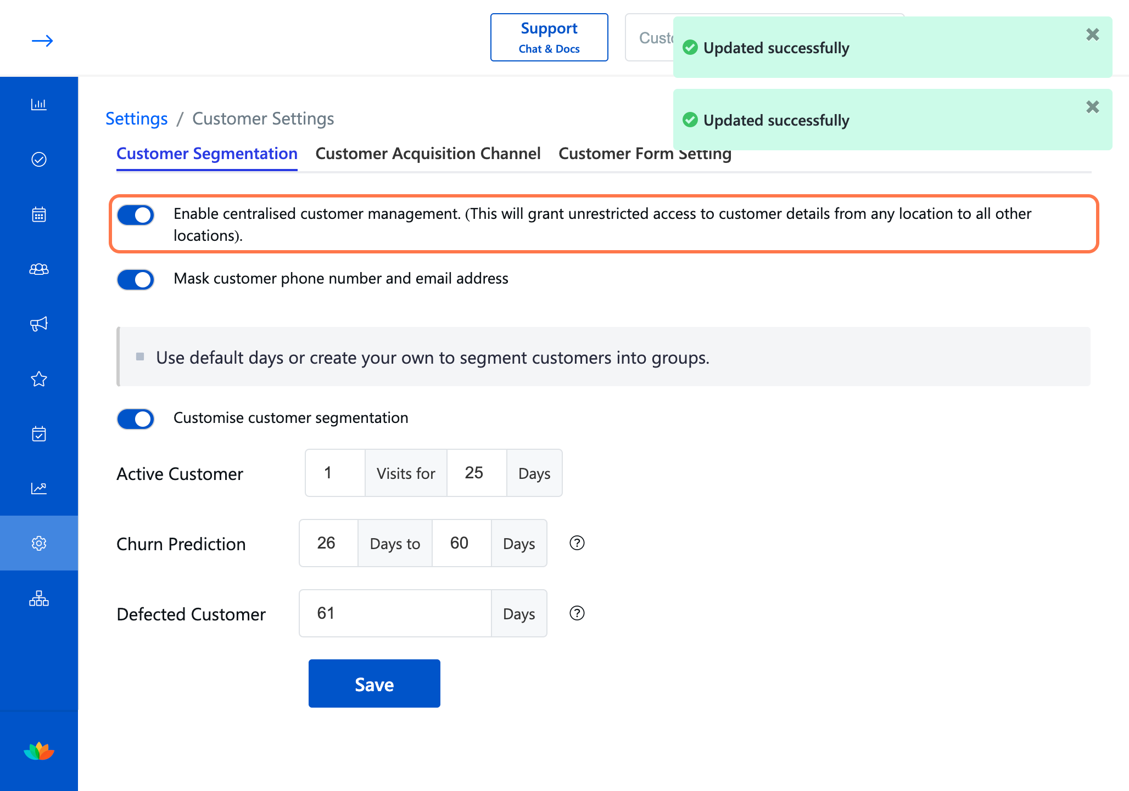Open the checkmark circle sidebar icon
The image size is (1129, 791).
[39, 159]
